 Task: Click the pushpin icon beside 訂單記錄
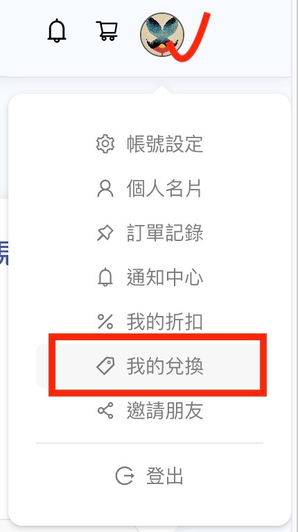(105, 233)
